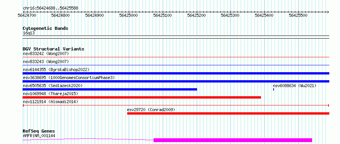Click the Cytogenetic Bands track title
The height and width of the screenshot is (144, 340).
tap(45, 28)
